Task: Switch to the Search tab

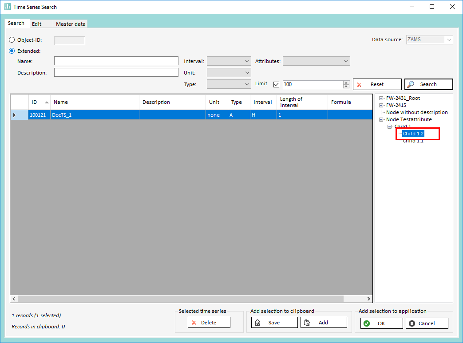Action: 16,24
